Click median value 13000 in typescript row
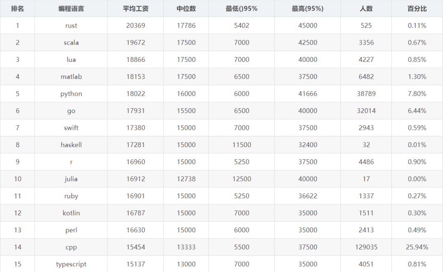 186,264
